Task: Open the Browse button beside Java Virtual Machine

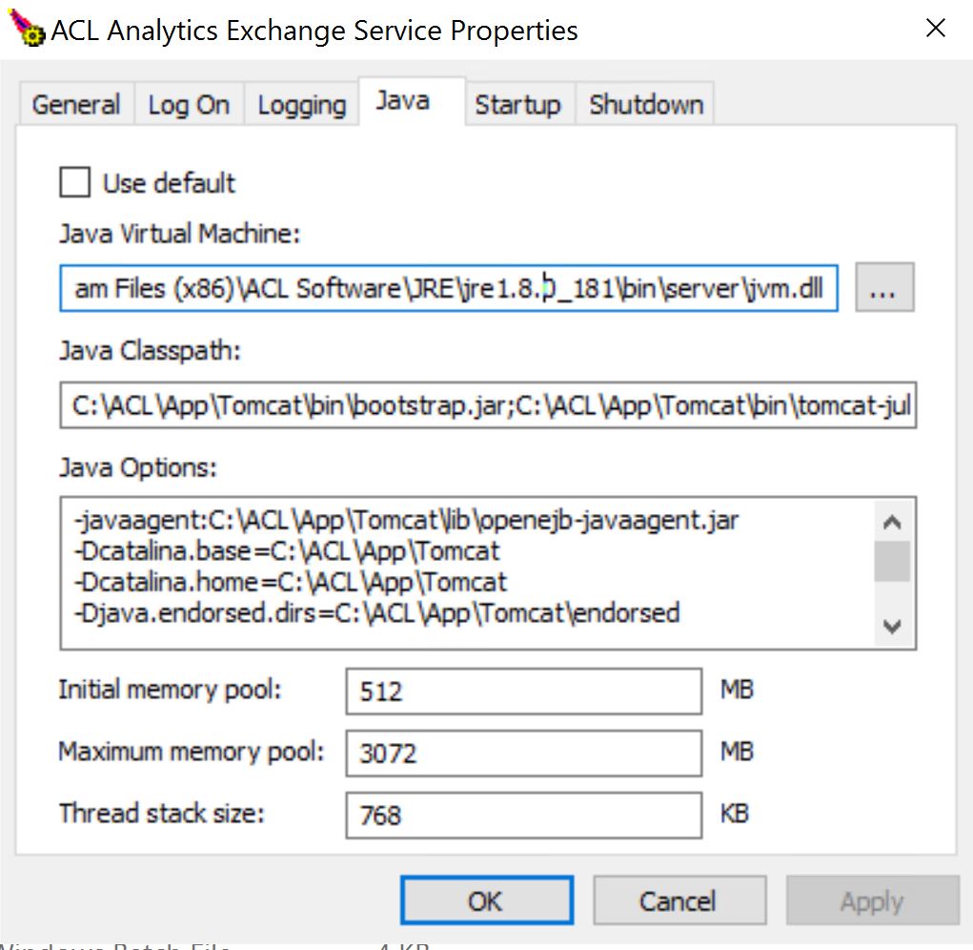Action: [x=884, y=288]
